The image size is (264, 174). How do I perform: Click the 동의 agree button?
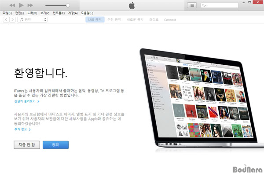[55, 145]
